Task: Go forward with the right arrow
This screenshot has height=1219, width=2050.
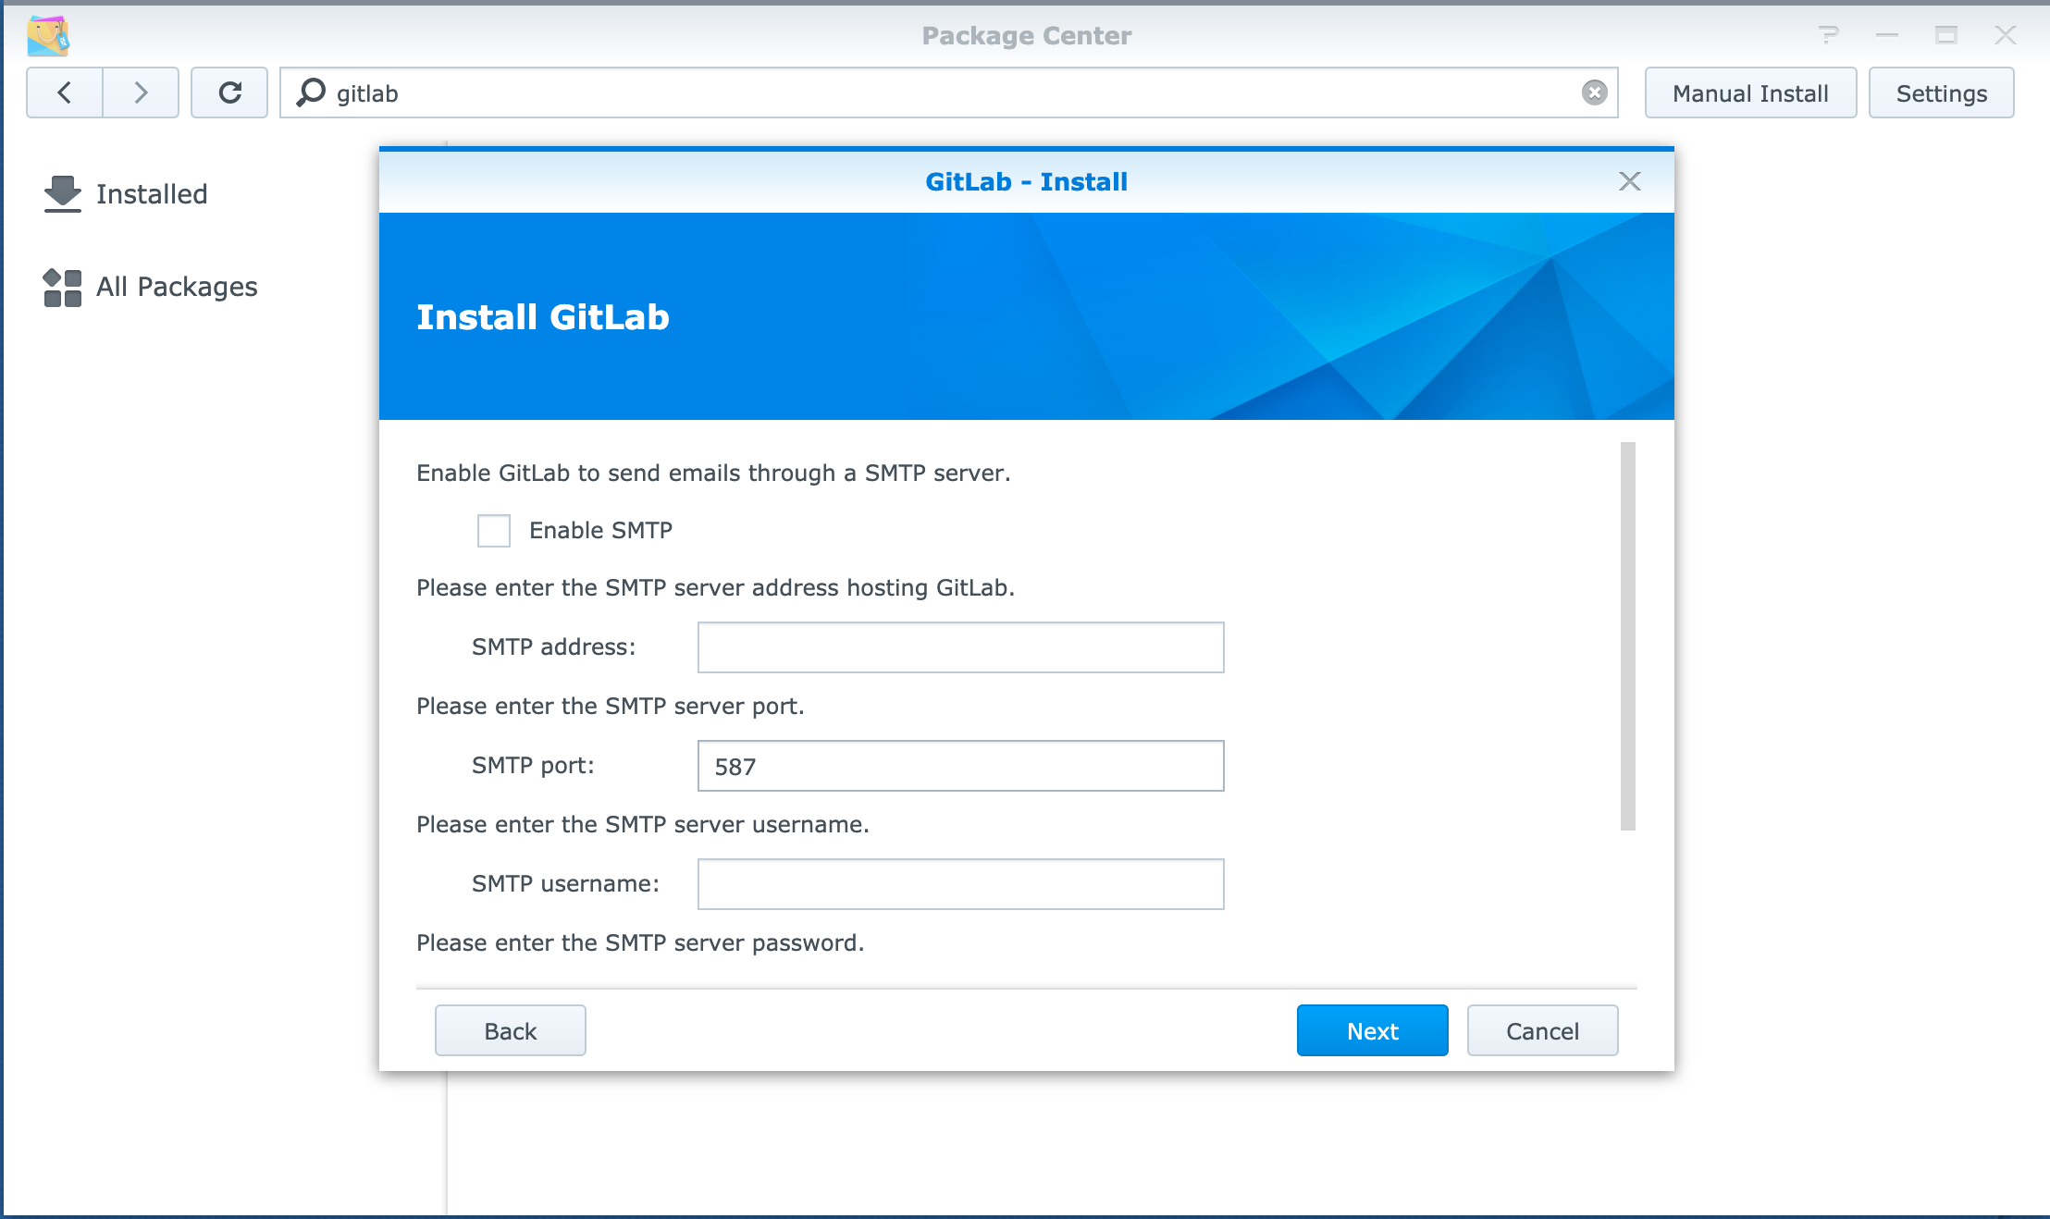Action: pyautogui.click(x=141, y=92)
